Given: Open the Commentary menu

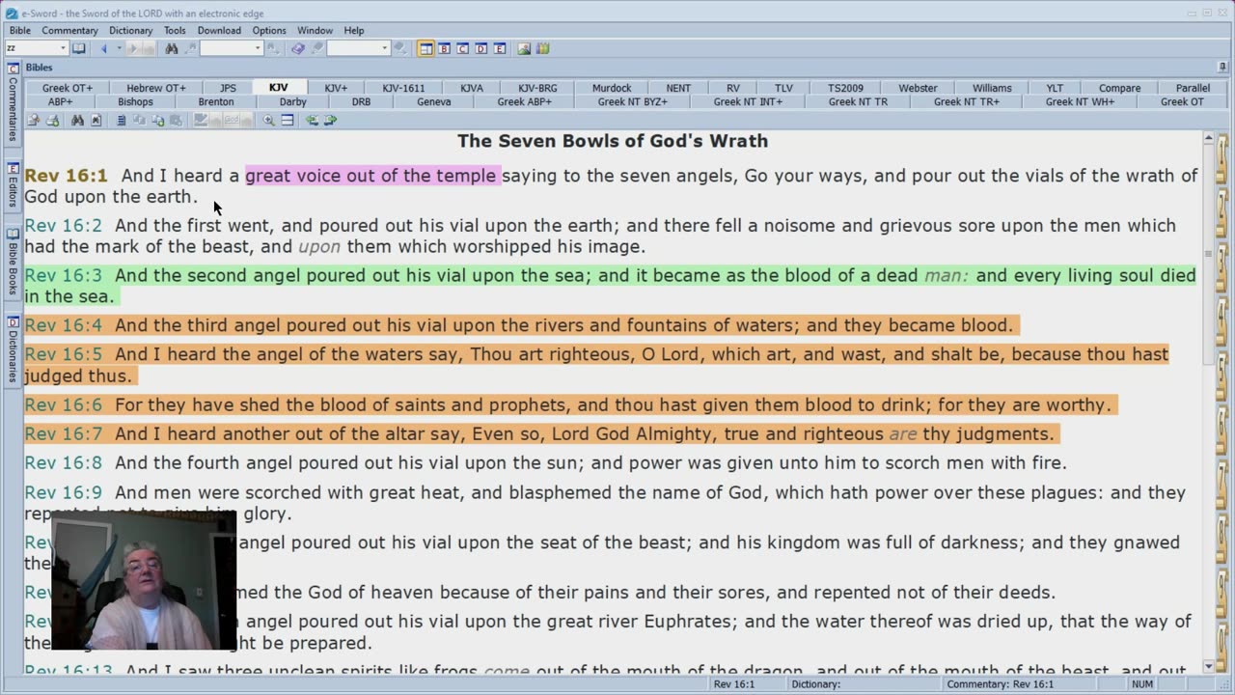Looking at the screenshot, I should [69, 31].
